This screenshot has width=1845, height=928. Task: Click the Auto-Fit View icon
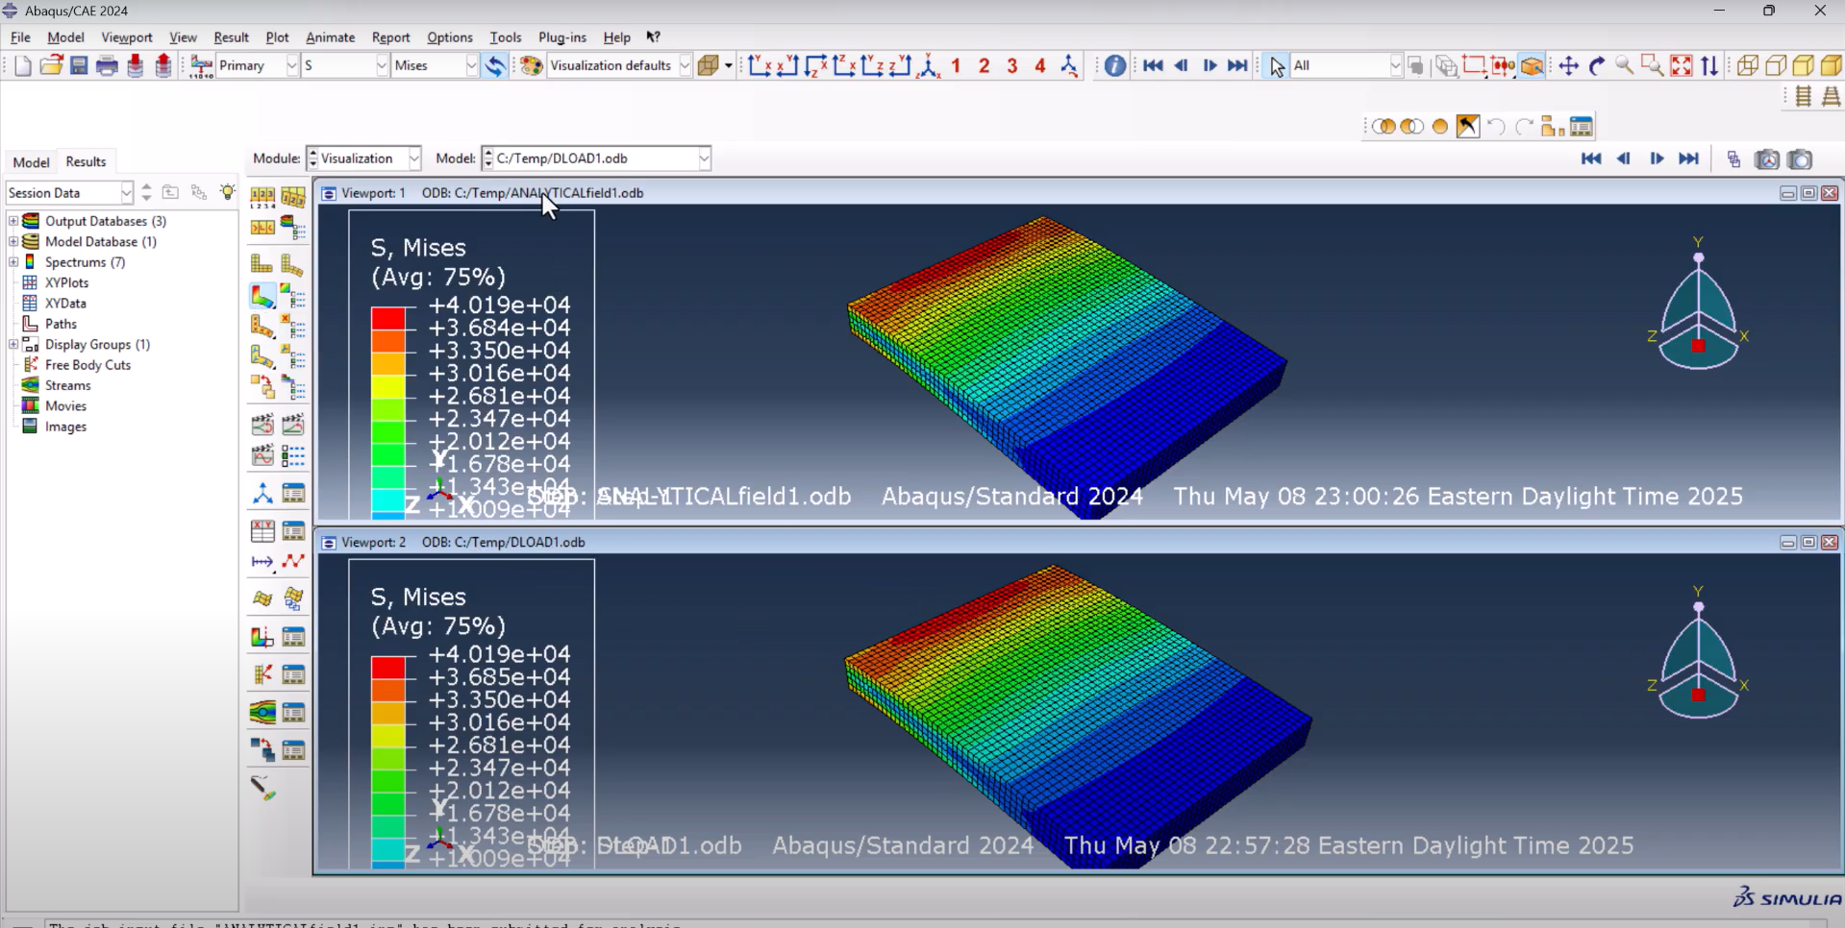[1681, 65]
